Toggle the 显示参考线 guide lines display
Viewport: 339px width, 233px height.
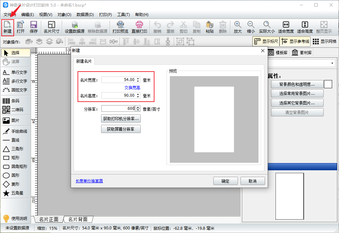point(295,42)
